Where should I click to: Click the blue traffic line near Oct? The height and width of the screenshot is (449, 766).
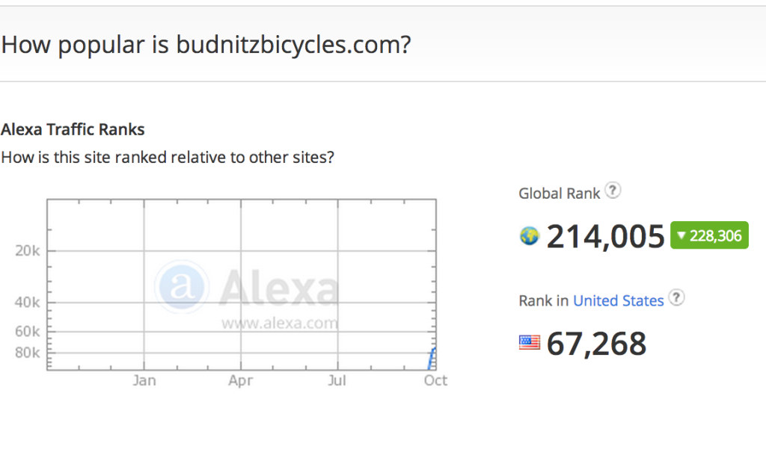tap(432, 359)
